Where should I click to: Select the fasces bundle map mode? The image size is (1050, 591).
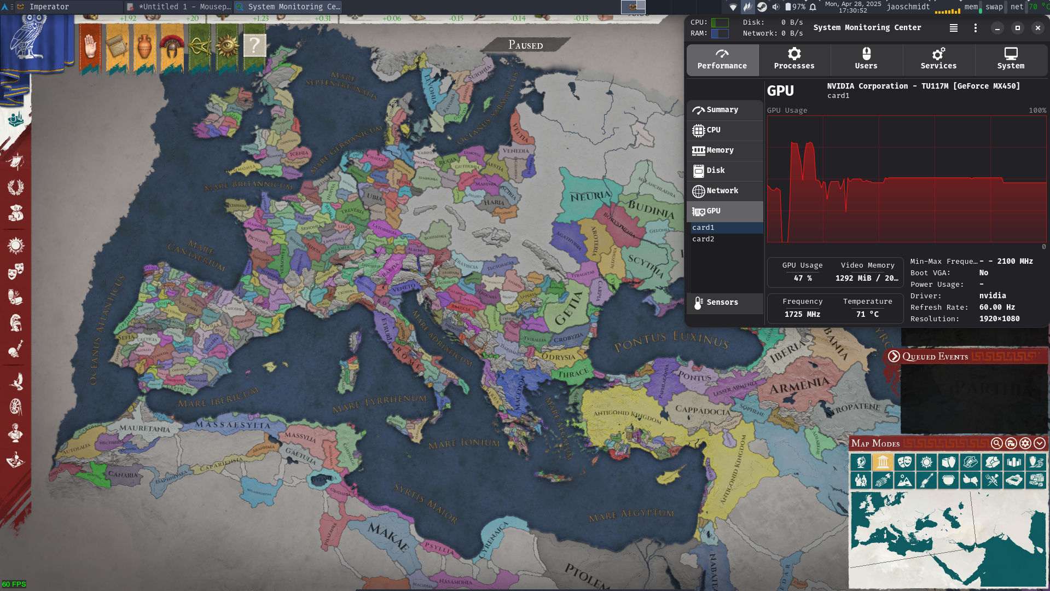(883, 480)
